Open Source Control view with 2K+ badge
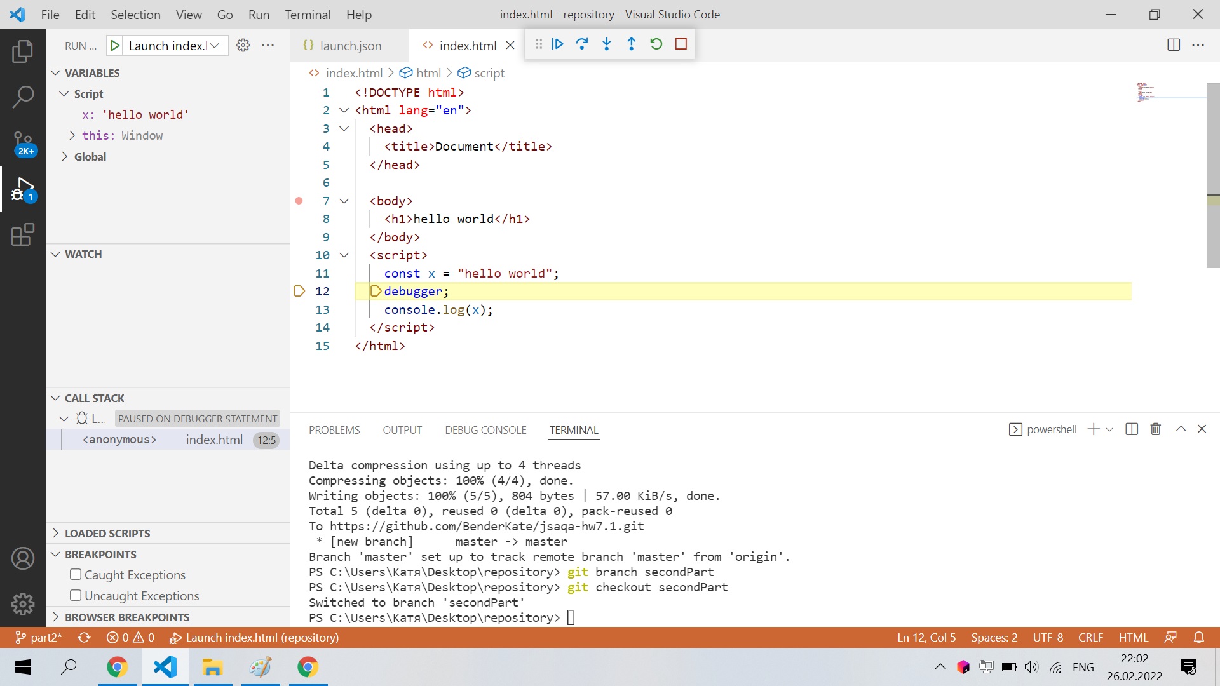Screen dimensions: 1220x686 coord(23,144)
